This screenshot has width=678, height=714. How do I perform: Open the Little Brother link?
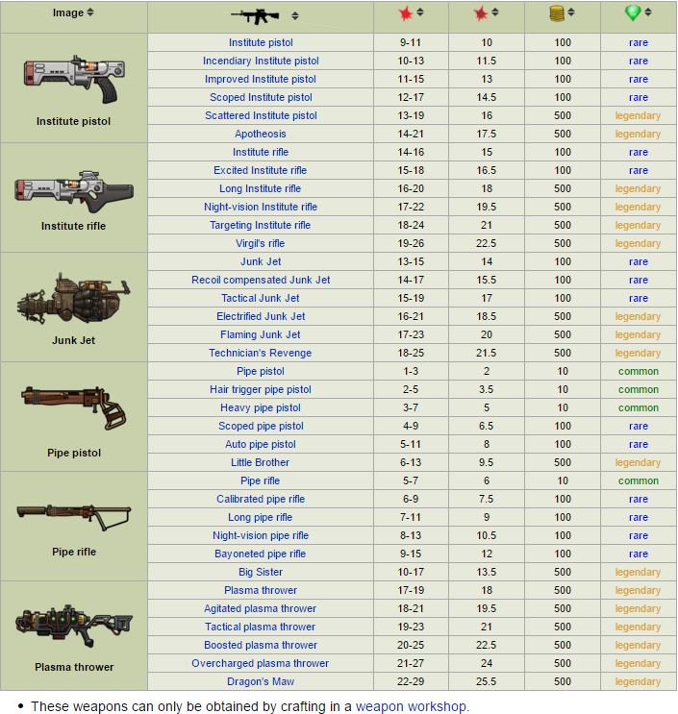(261, 462)
